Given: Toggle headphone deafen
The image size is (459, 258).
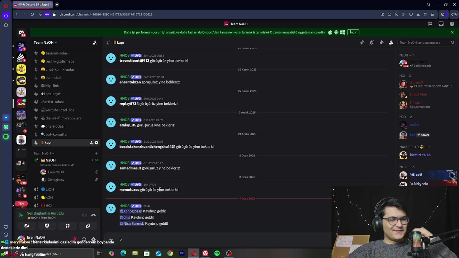Looking at the screenshot, I should click(84, 239).
